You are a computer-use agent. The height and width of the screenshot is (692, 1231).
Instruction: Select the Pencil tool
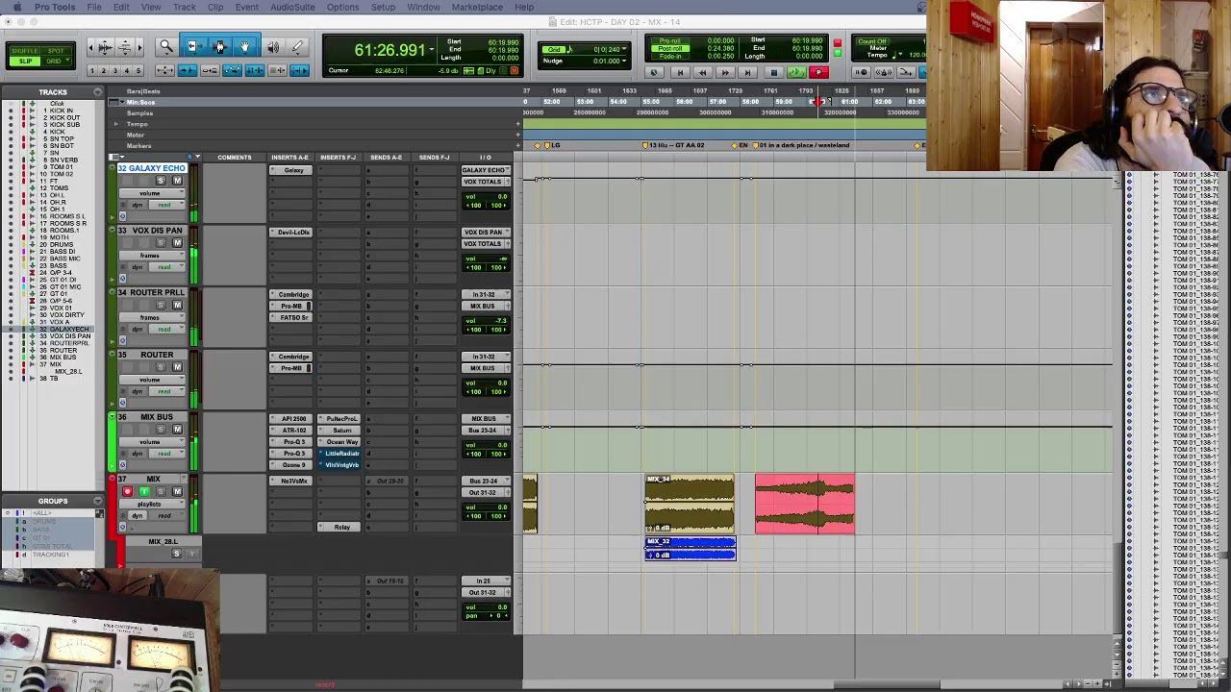(297, 46)
